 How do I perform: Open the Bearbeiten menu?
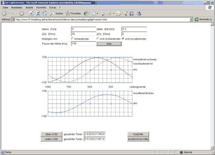click(x=17, y=7)
